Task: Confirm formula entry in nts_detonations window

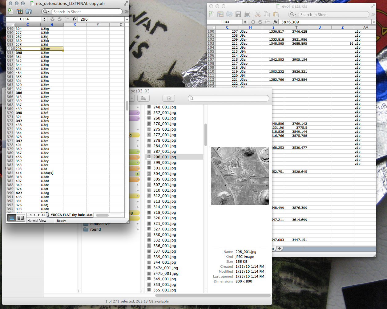Action: 60,19
